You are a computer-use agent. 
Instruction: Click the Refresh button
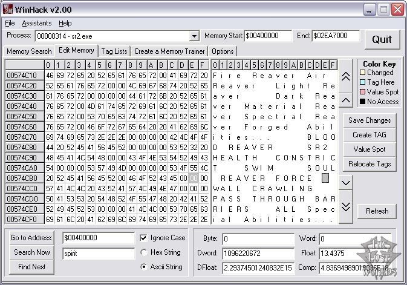coord(377,211)
